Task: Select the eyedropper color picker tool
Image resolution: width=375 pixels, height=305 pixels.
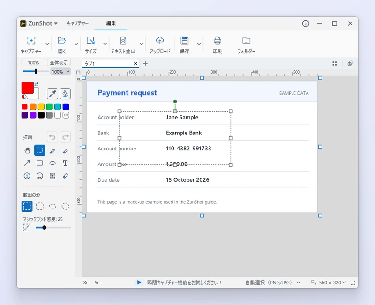Action: (52, 93)
